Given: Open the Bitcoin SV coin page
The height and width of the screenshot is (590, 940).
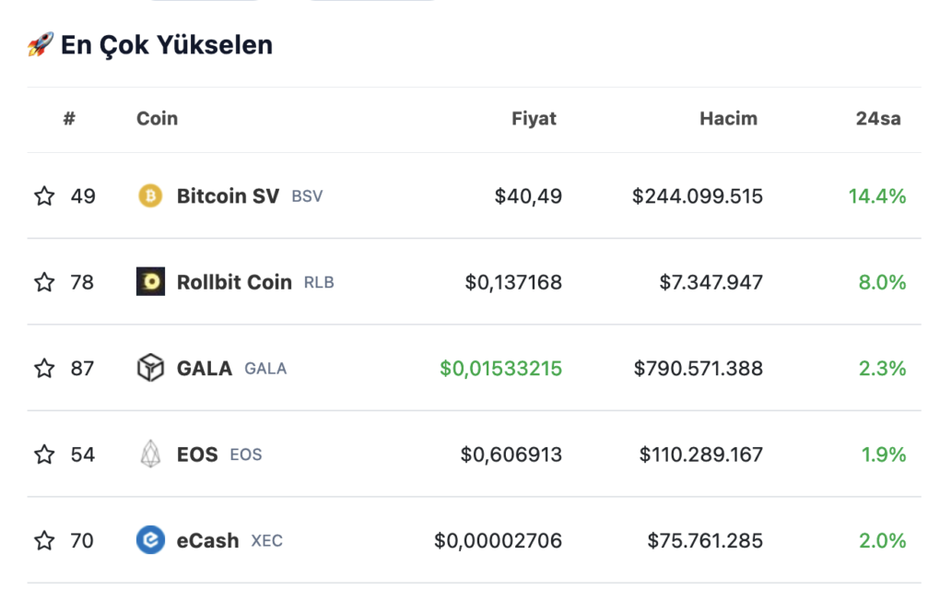Looking at the screenshot, I should [228, 196].
